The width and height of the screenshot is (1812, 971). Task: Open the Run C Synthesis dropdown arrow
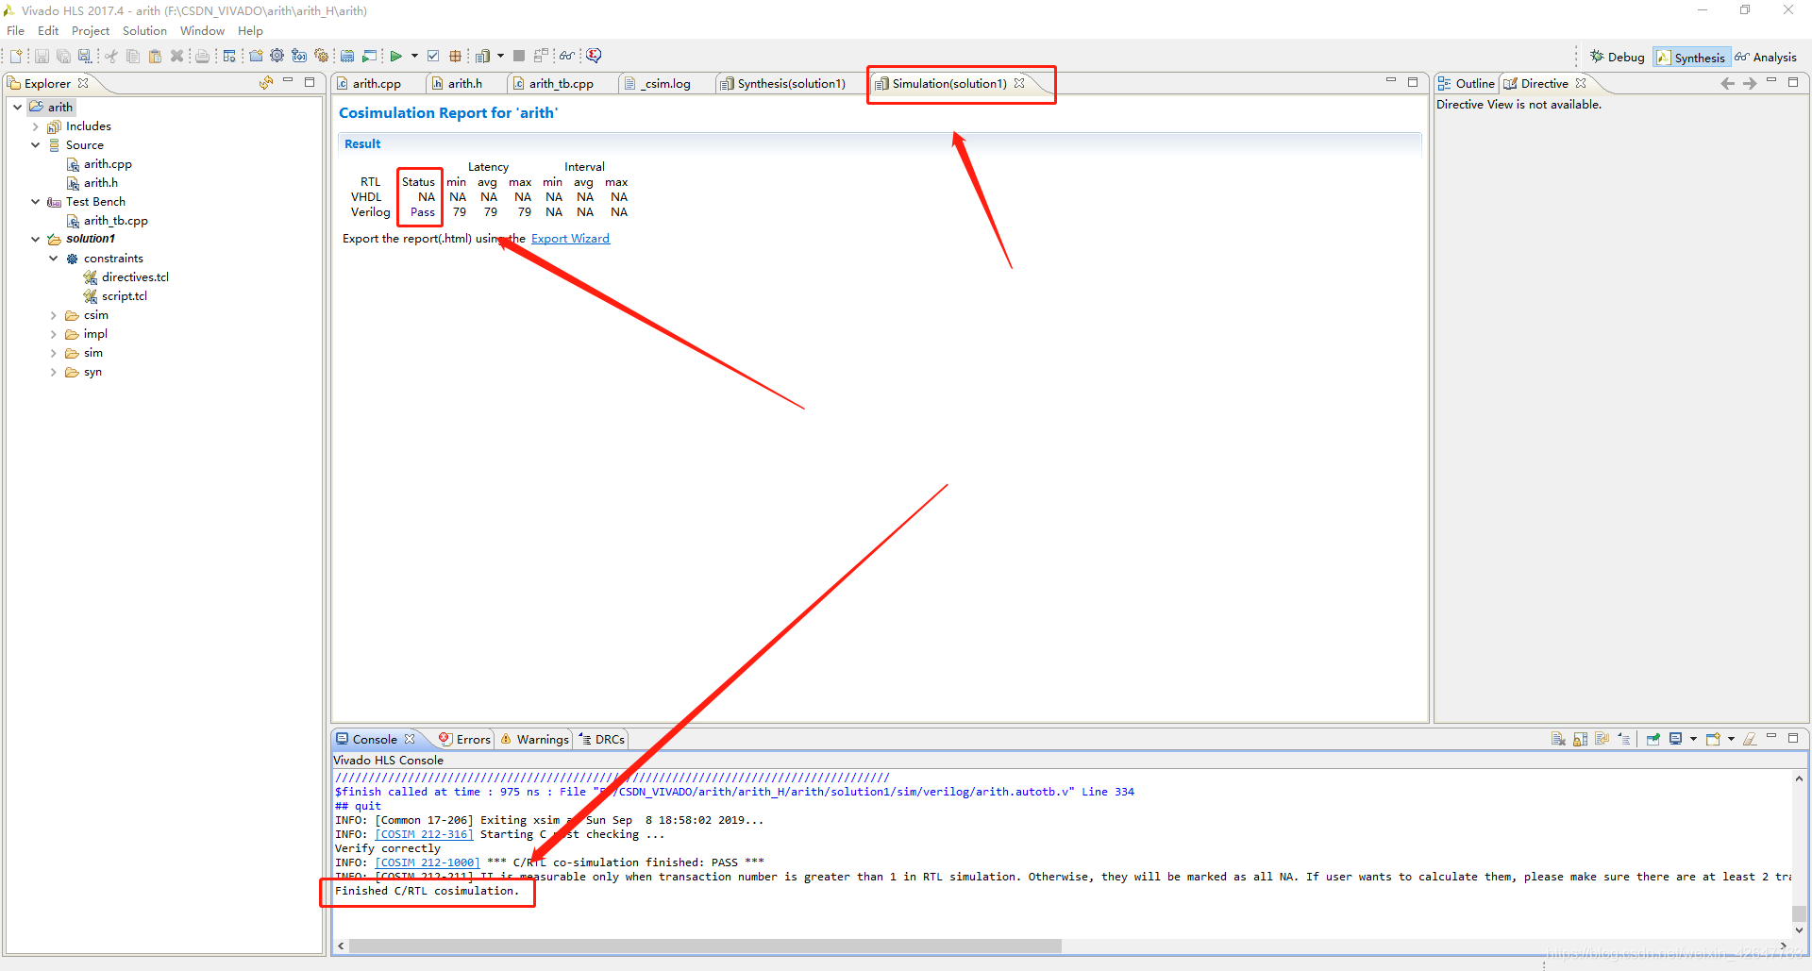click(414, 56)
